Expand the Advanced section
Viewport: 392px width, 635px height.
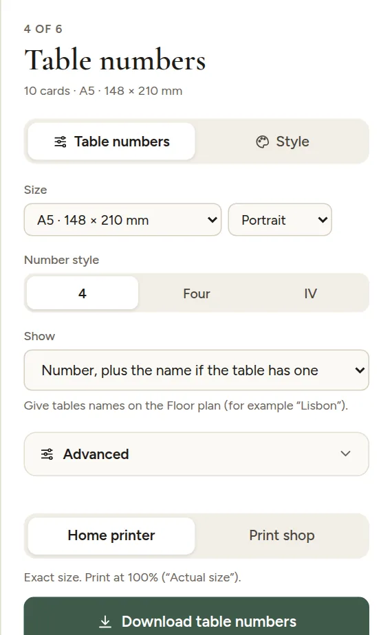point(197,454)
